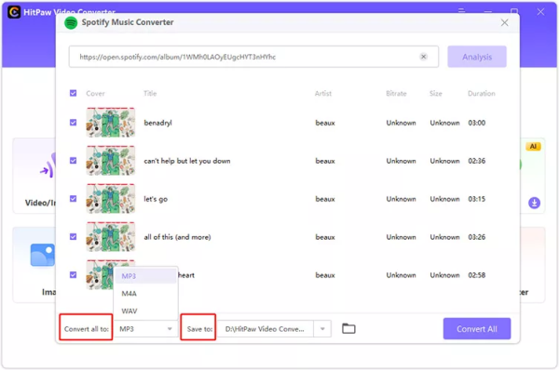Open the HitPaw hamburger menu in title bar

tap(462, 10)
